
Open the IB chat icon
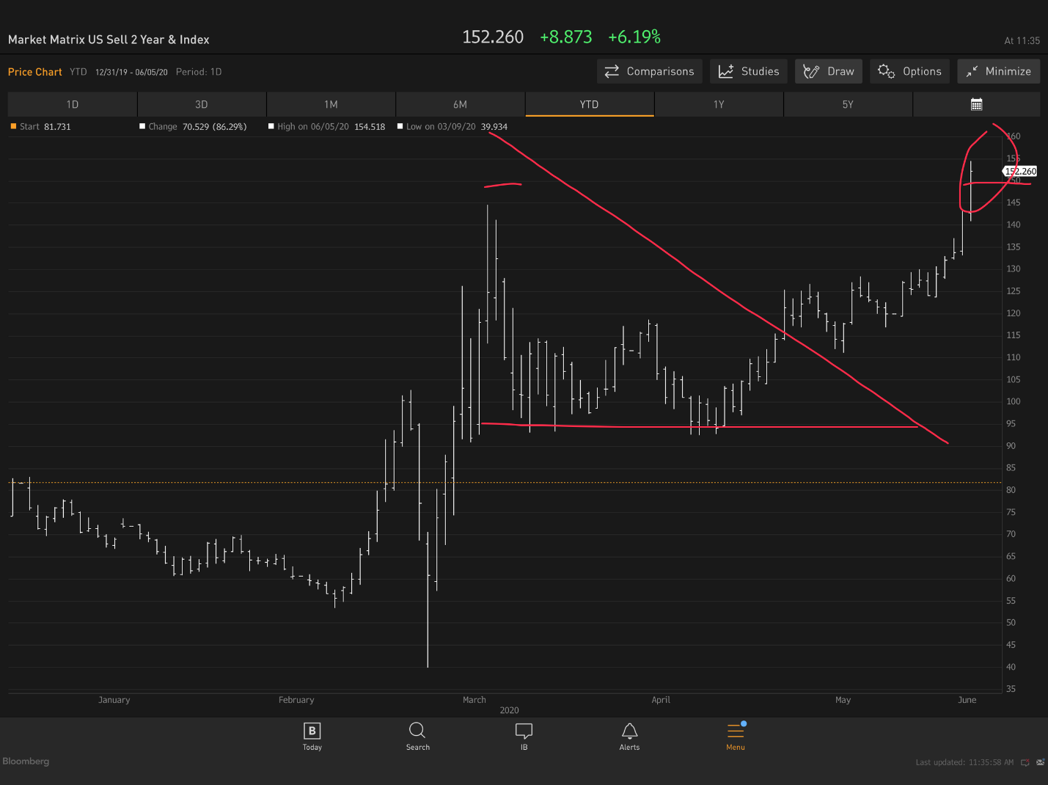click(524, 736)
